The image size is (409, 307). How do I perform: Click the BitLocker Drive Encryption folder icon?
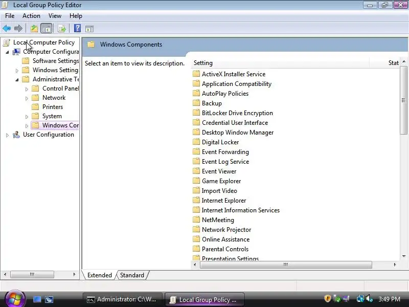pyautogui.click(x=196, y=113)
